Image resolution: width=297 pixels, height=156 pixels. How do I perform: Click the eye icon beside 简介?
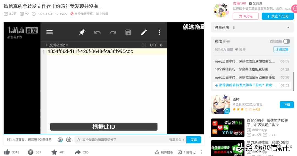click(237, 49)
